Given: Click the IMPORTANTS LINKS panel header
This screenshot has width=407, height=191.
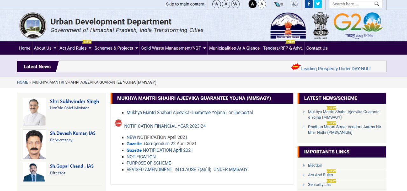Looking at the screenshot, I should pos(342,152).
